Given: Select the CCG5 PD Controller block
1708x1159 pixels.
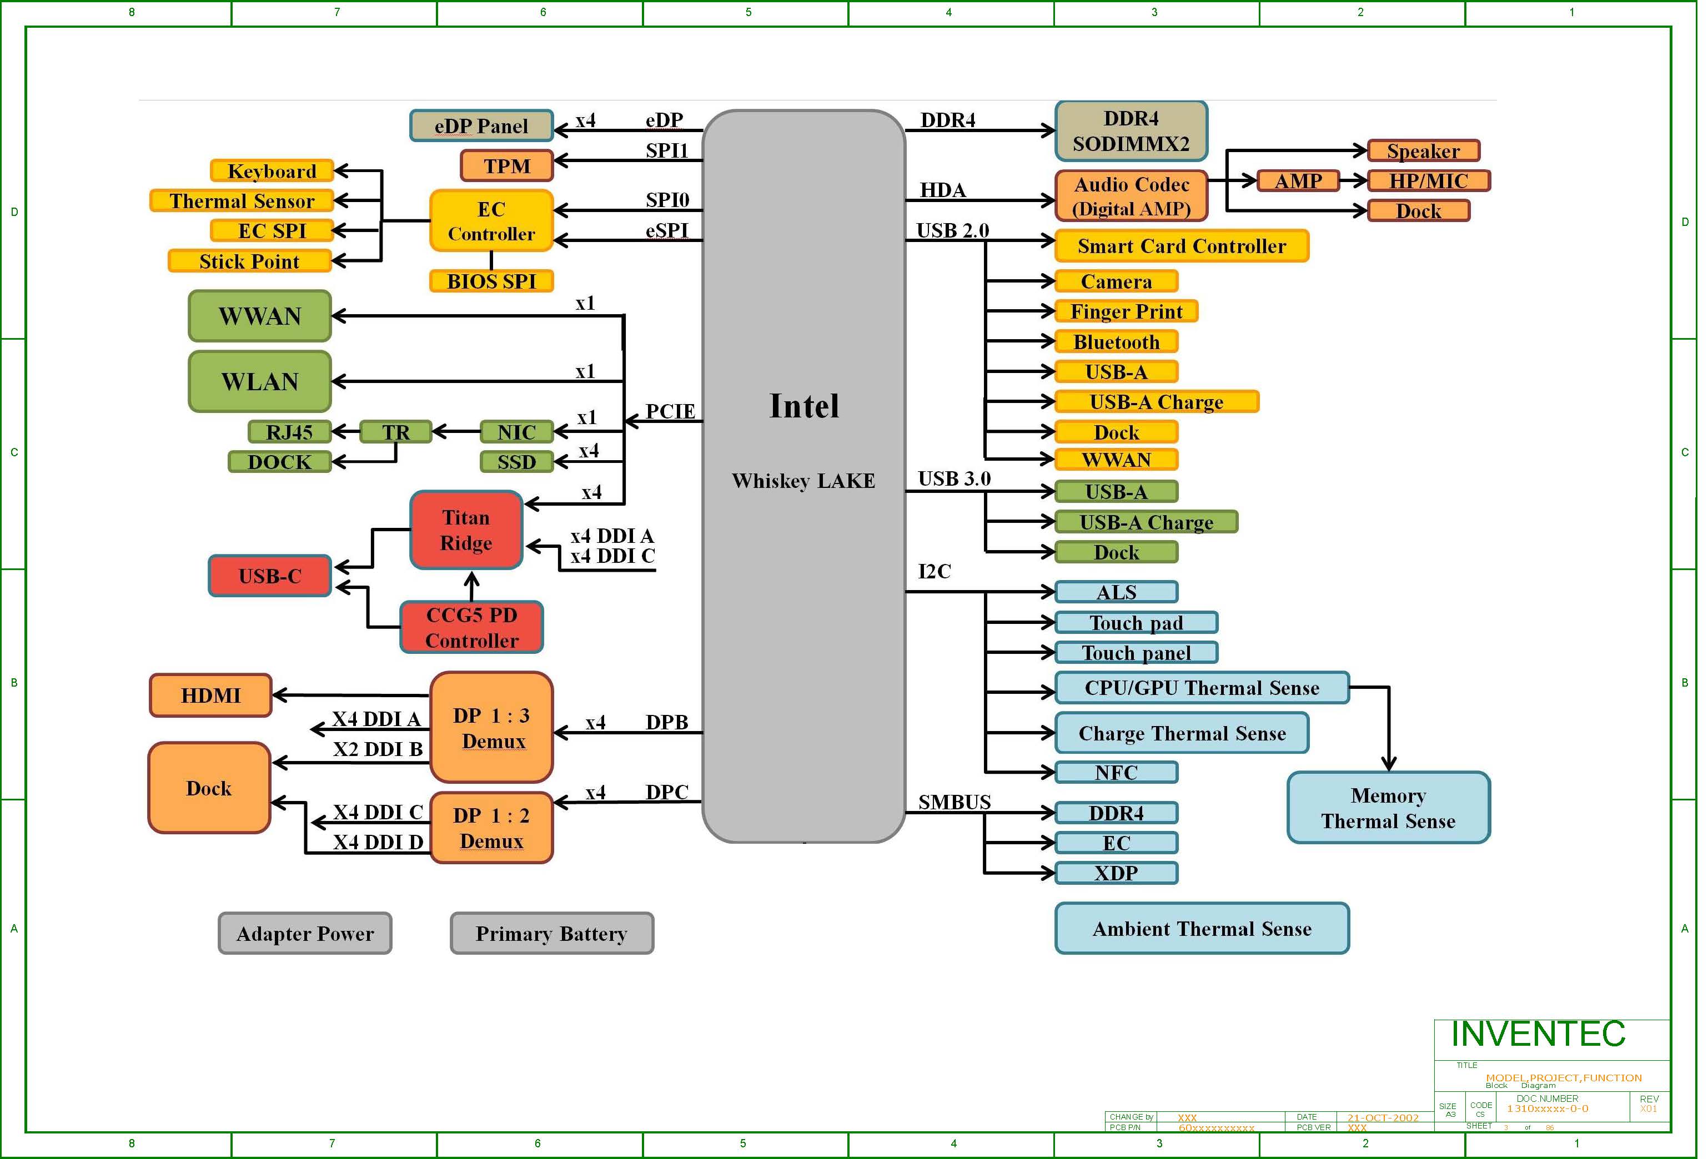Looking at the screenshot, I should [x=472, y=627].
